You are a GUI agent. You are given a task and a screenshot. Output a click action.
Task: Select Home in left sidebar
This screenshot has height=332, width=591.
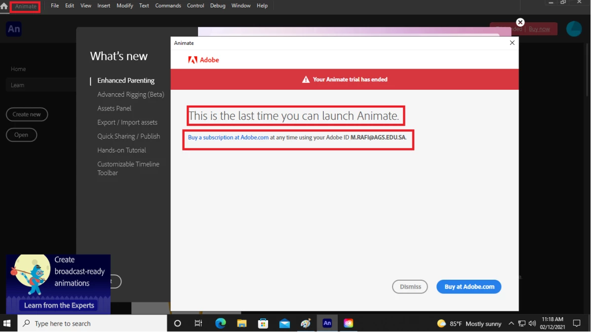18,69
